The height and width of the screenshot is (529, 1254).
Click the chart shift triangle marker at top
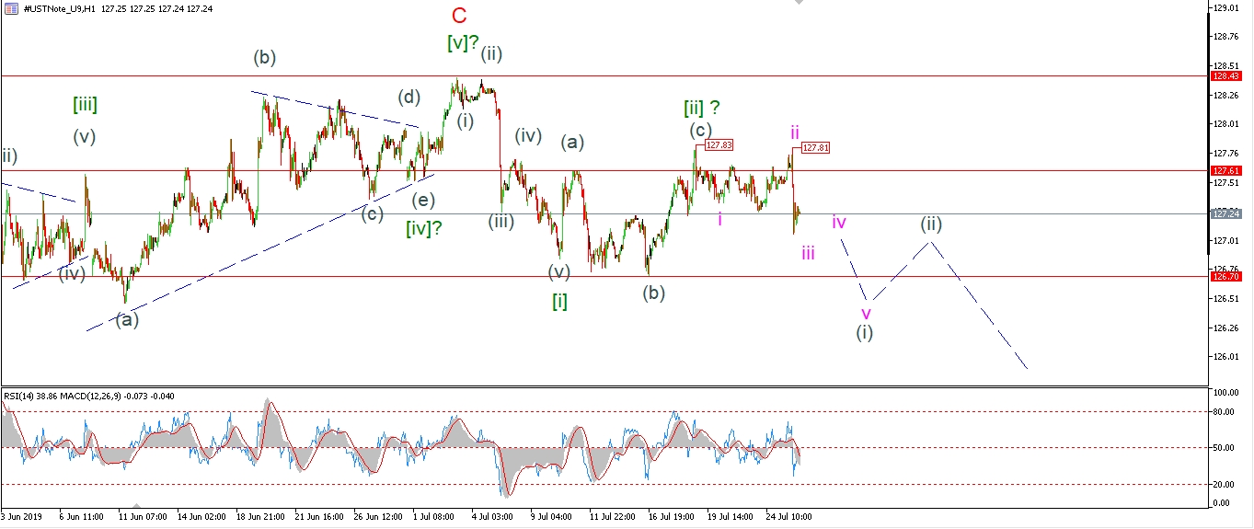coord(798,3)
